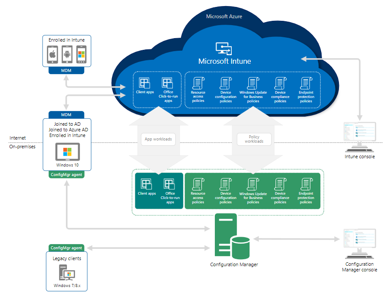Screen dimensions: 388x300
Task: Click the App workloads label
Action: pyautogui.click(x=158, y=139)
